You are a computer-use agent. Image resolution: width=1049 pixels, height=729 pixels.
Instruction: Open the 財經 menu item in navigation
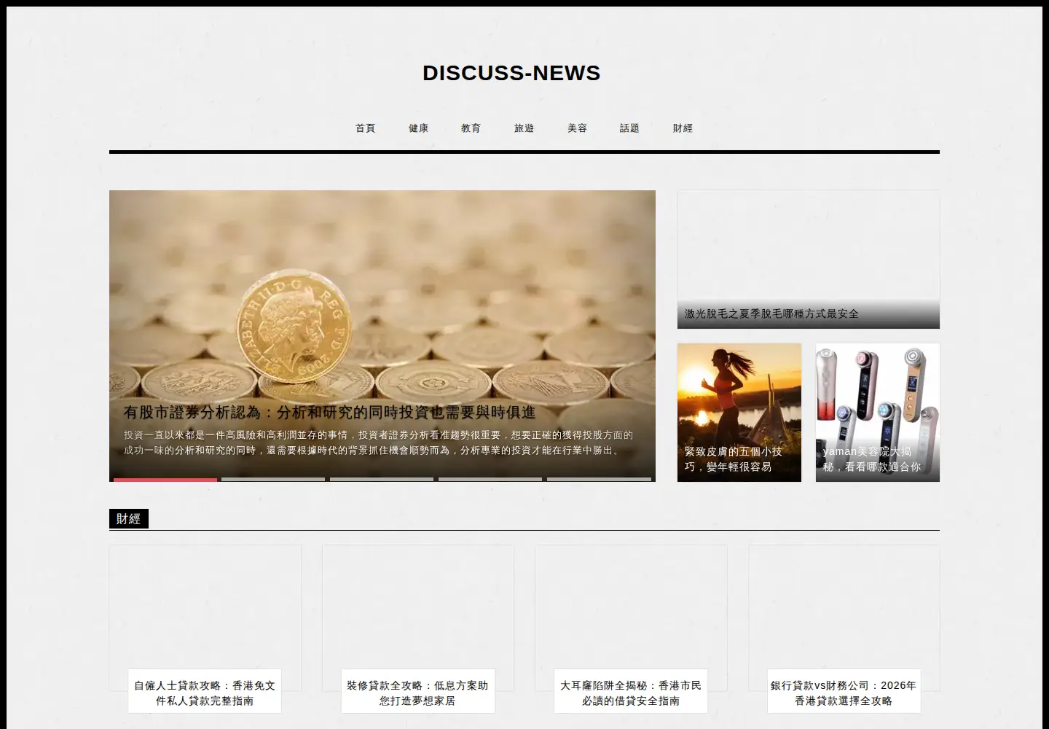[x=683, y=128]
